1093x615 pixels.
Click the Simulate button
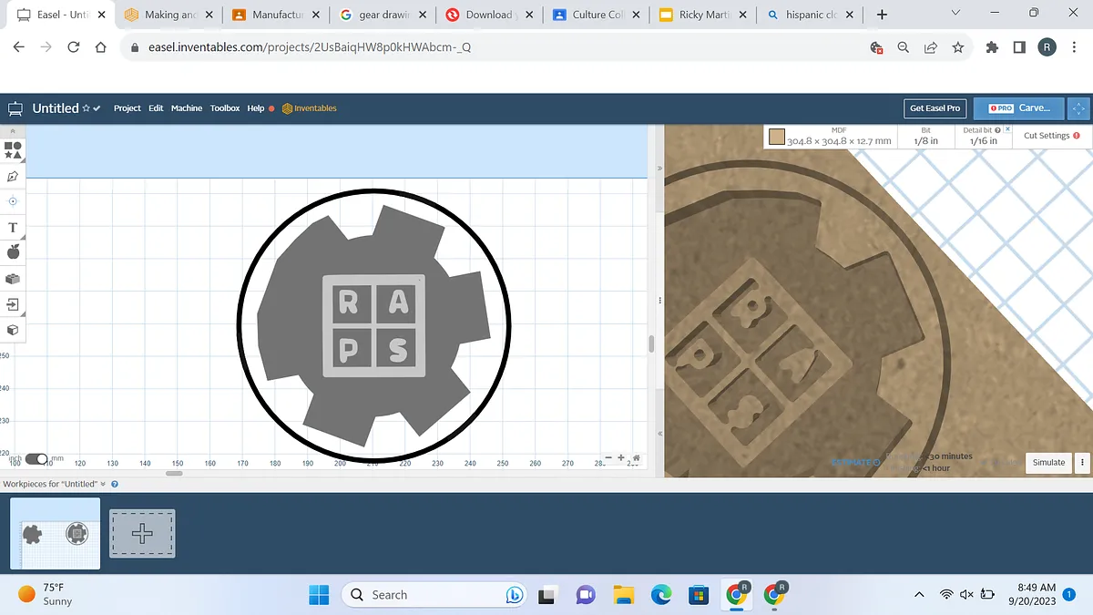(1048, 462)
